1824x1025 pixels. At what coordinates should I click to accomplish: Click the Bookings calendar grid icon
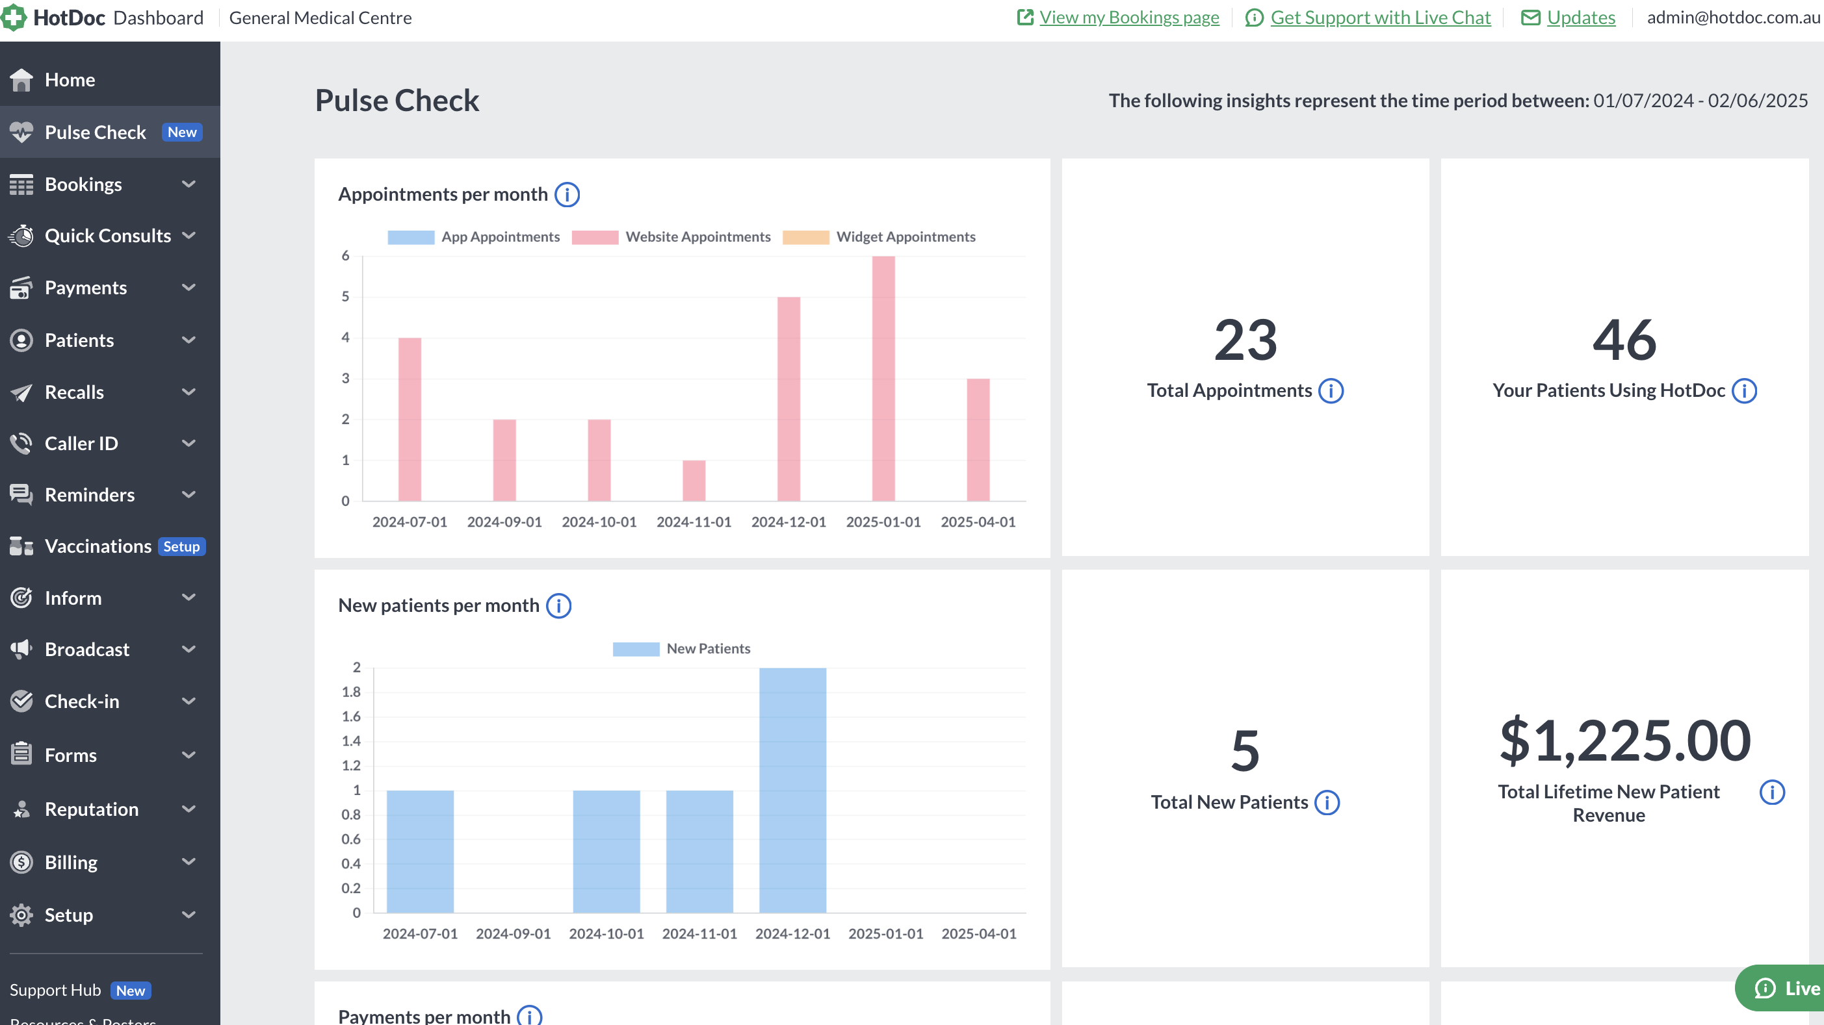coord(21,184)
